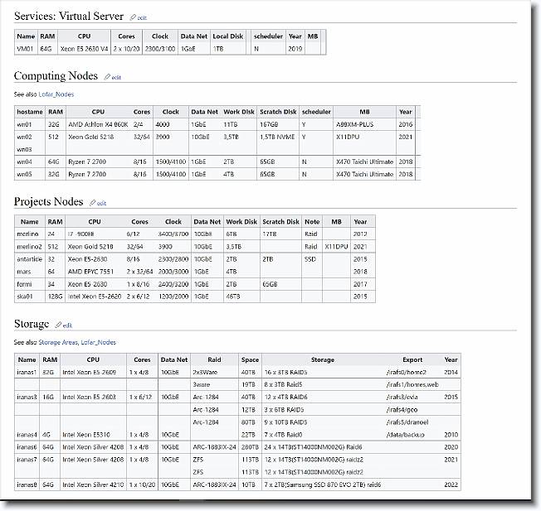Click the 1,5TB NVME scratch disk cell

[277, 137]
